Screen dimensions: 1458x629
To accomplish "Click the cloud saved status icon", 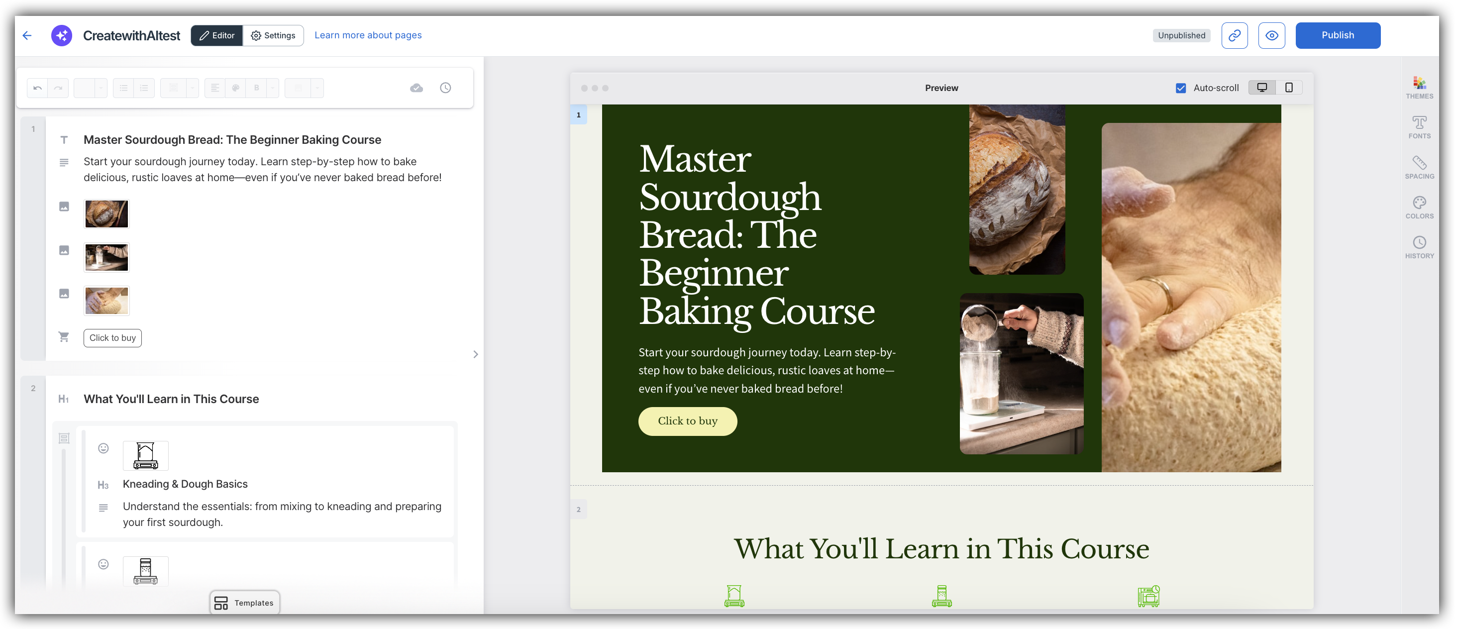I will [x=417, y=88].
